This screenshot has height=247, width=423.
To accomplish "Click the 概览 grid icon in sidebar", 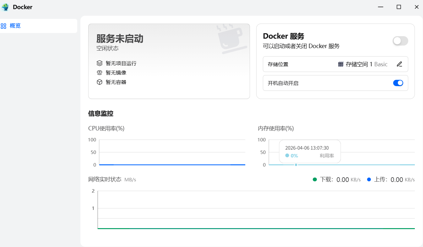I will pyautogui.click(x=3, y=26).
